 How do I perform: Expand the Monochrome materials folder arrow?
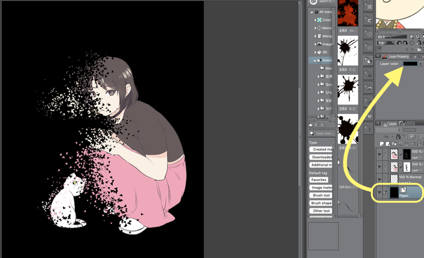(315, 28)
